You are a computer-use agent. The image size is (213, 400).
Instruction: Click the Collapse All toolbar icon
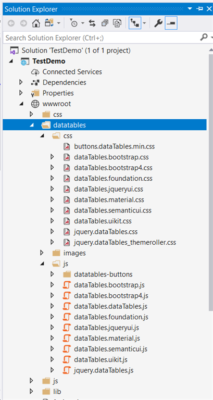pyautogui.click(x=105, y=23)
